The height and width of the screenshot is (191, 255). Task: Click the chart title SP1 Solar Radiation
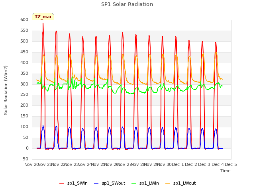[127, 4]
